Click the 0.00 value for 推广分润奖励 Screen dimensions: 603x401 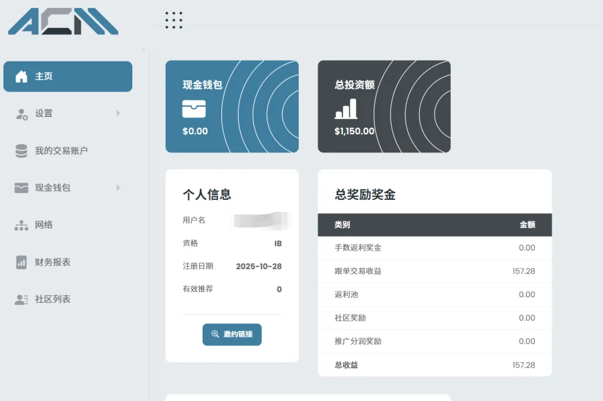pos(527,341)
